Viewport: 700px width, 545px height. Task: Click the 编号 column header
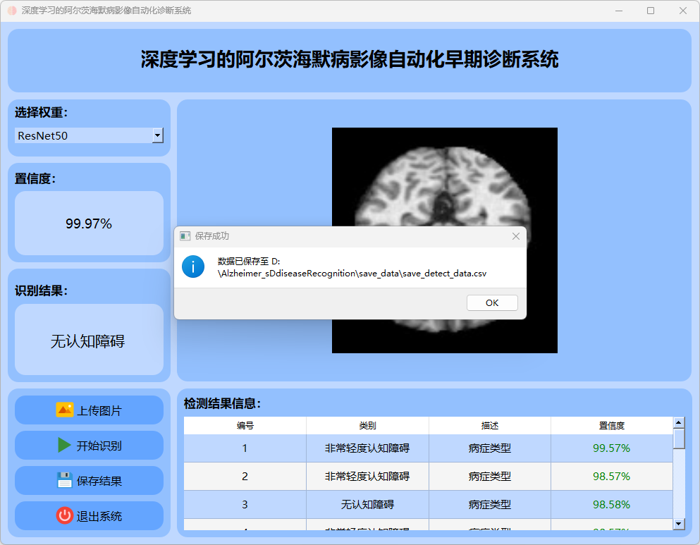pos(245,426)
